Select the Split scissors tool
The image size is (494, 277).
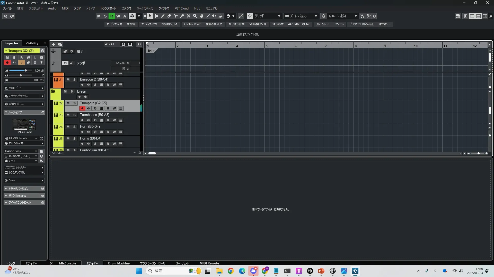click(176, 16)
